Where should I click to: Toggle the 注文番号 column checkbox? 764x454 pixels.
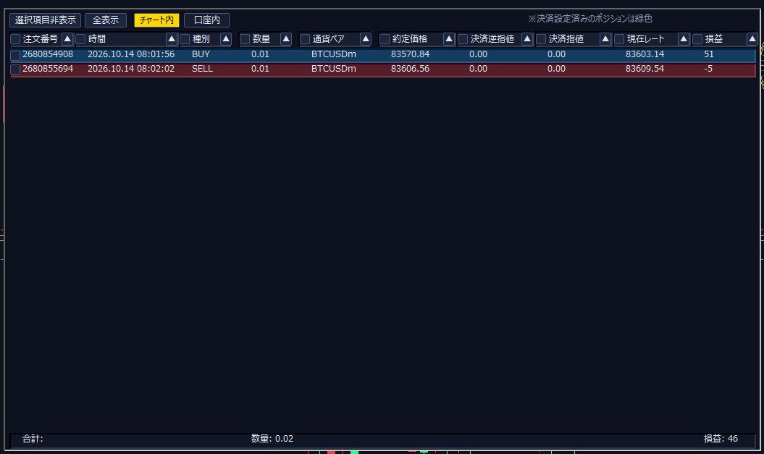(16, 39)
